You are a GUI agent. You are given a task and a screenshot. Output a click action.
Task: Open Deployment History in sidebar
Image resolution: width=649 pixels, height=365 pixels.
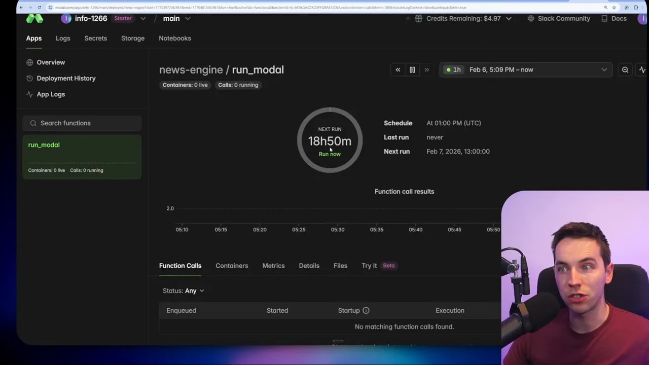pyautogui.click(x=66, y=78)
